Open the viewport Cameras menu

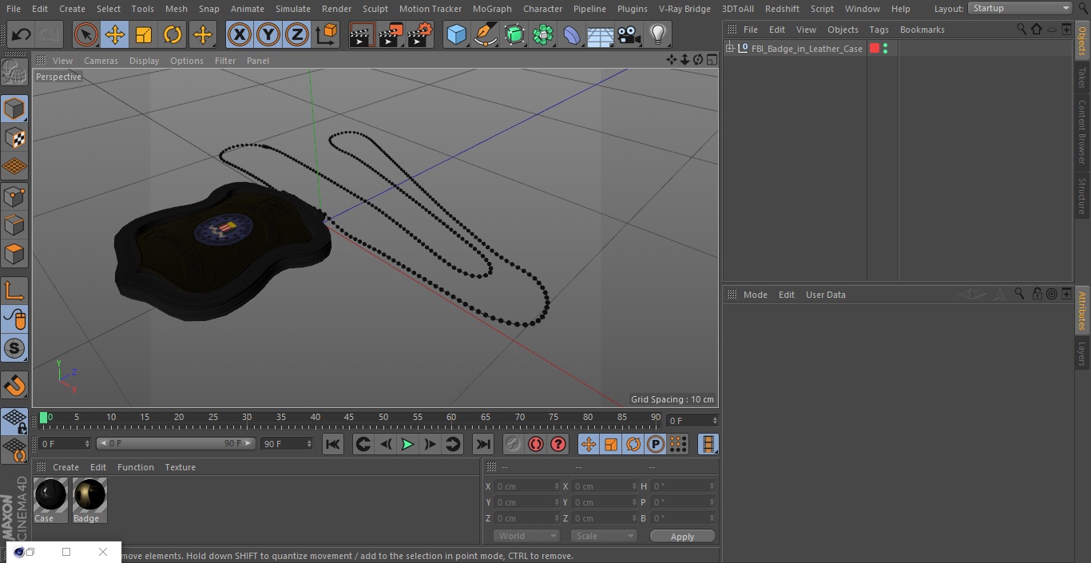pyautogui.click(x=101, y=61)
